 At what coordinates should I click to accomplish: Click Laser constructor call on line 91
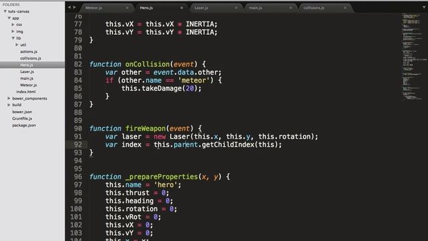coord(180,137)
